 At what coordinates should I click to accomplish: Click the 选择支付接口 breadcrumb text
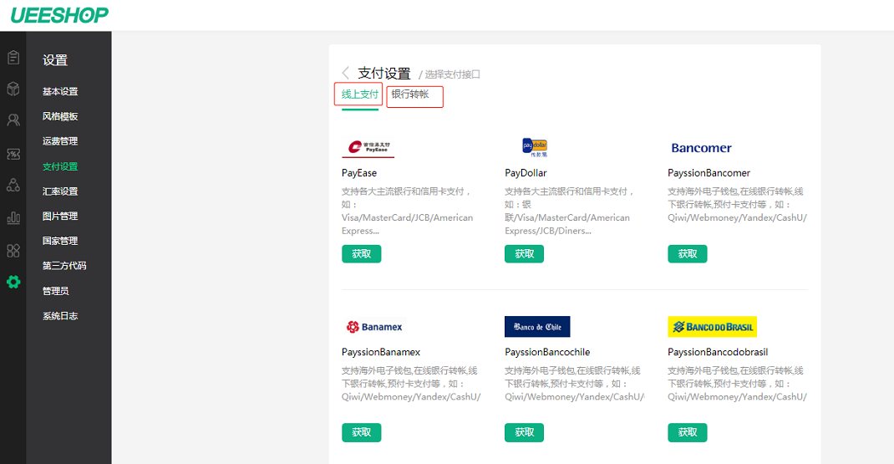tap(452, 74)
